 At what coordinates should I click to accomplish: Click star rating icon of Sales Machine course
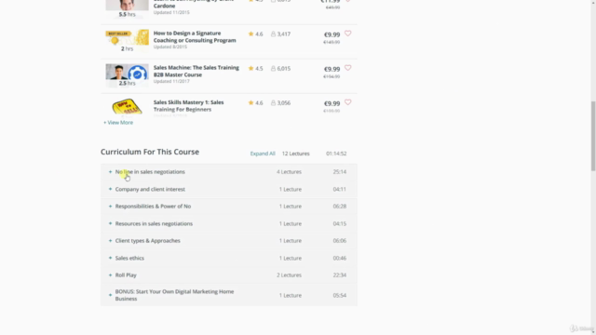click(x=251, y=68)
